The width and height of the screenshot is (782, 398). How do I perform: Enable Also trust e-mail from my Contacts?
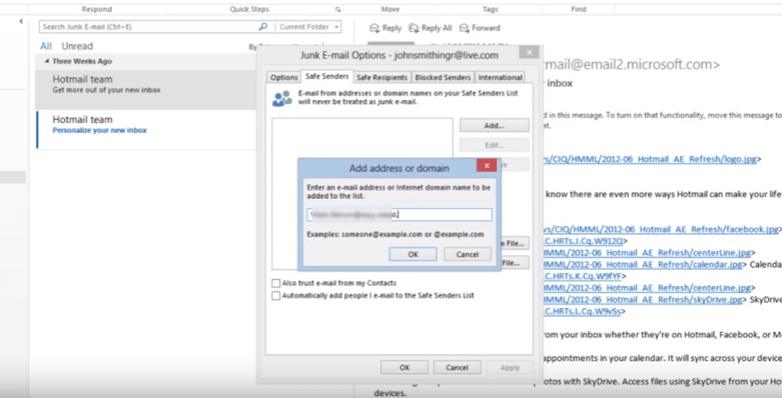tap(276, 283)
